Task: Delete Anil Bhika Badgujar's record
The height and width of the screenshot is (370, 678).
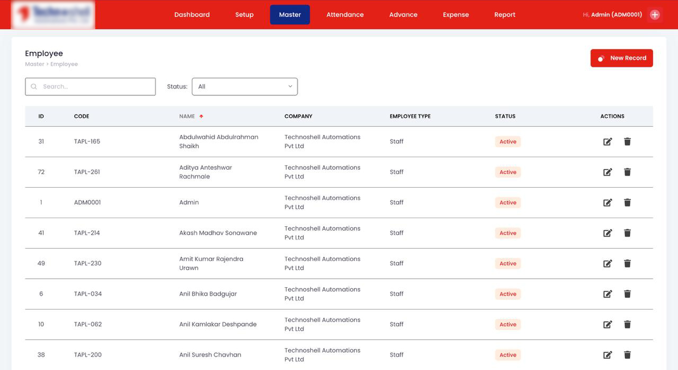Action: click(x=627, y=294)
